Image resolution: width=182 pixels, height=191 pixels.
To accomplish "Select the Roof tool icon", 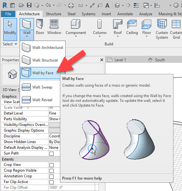I will [118, 24].
